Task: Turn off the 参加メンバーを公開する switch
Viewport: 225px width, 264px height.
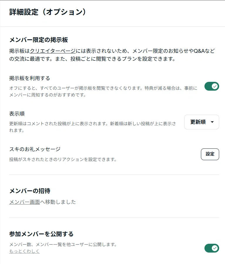Action: click(x=212, y=248)
